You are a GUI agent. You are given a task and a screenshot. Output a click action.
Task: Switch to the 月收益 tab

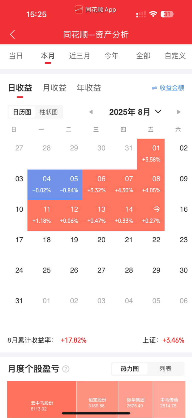coord(54,88)
